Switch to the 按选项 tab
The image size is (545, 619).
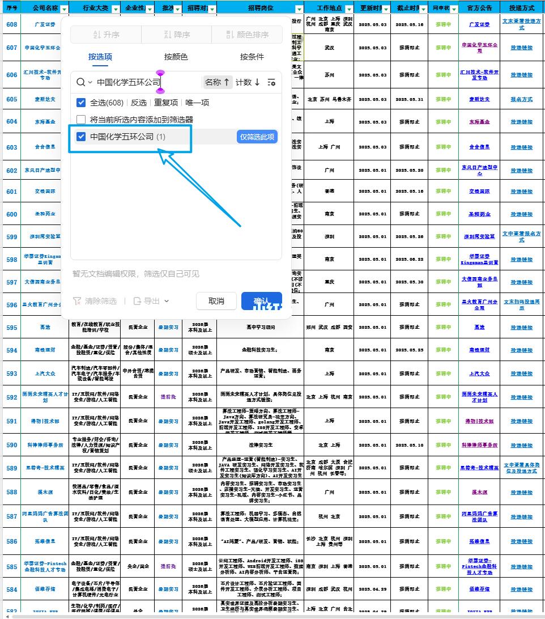point(100,57)
